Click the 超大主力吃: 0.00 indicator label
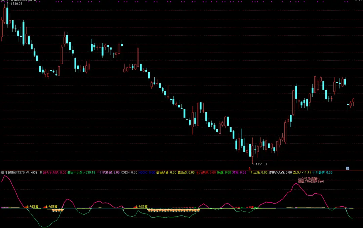 [55, 172]
